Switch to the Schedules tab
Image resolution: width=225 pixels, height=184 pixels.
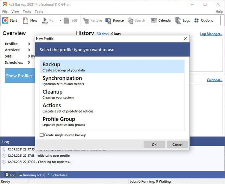pyautogui.click(x=57, y=175)
